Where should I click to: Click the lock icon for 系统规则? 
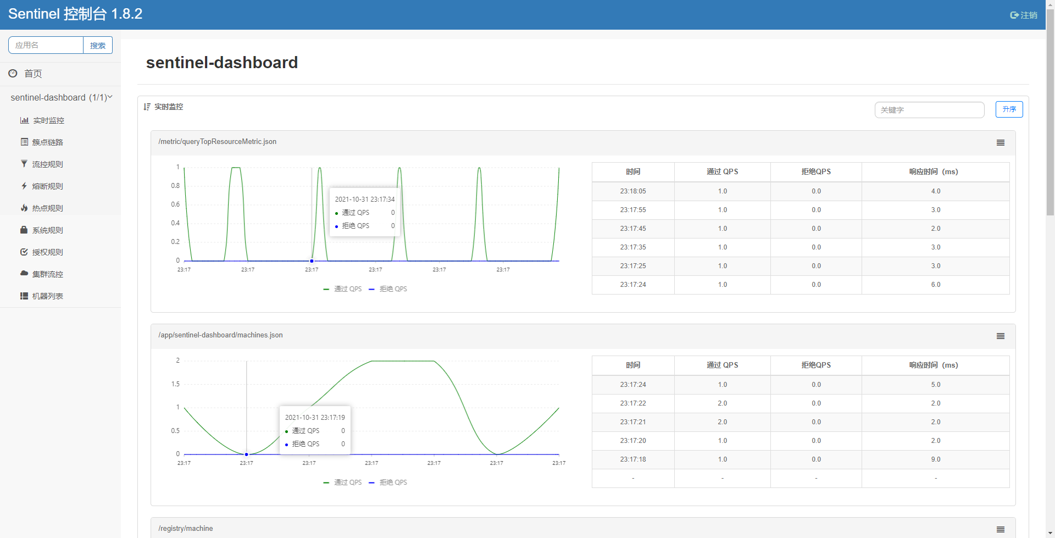(x=24, y=230)
